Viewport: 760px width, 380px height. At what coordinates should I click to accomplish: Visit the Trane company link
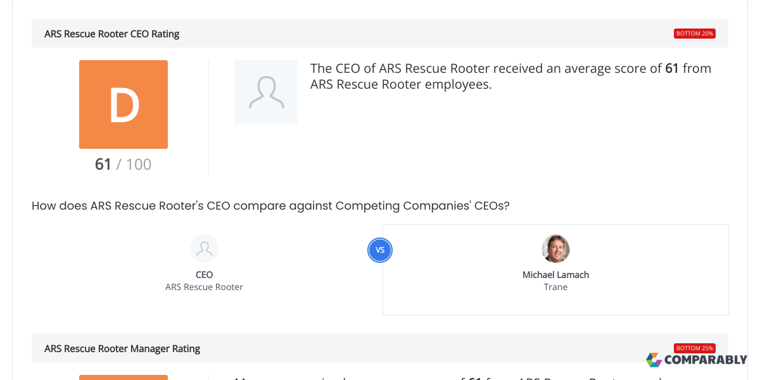point(555,286)
